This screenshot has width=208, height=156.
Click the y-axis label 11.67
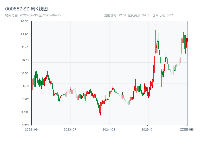pos(25,99)
